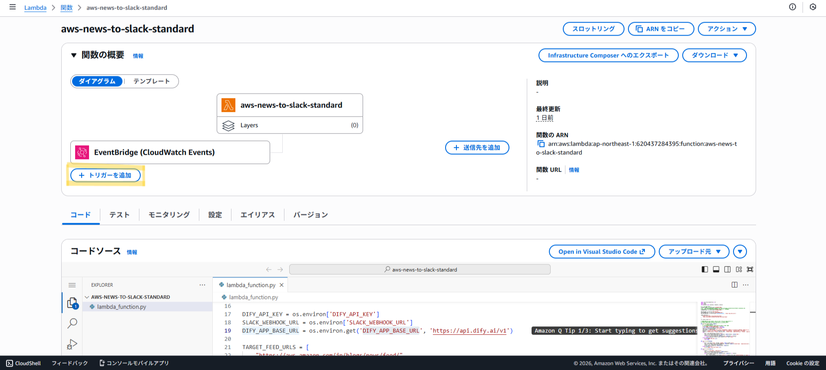Open the アクション dropdown menu
This screenshot has height=370, width=826.
point(727,29)
